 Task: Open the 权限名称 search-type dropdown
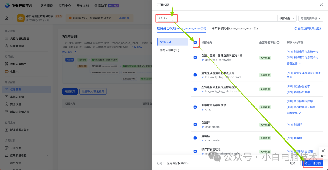coord(287,18)
